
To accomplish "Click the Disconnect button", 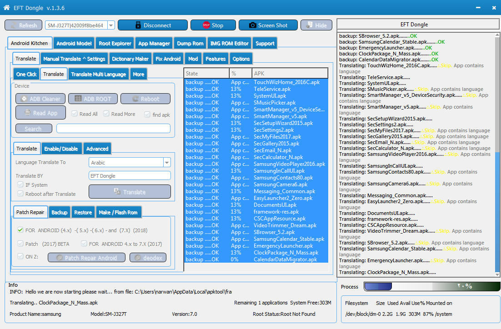I will pyautogui.click(x=153, y=25).
